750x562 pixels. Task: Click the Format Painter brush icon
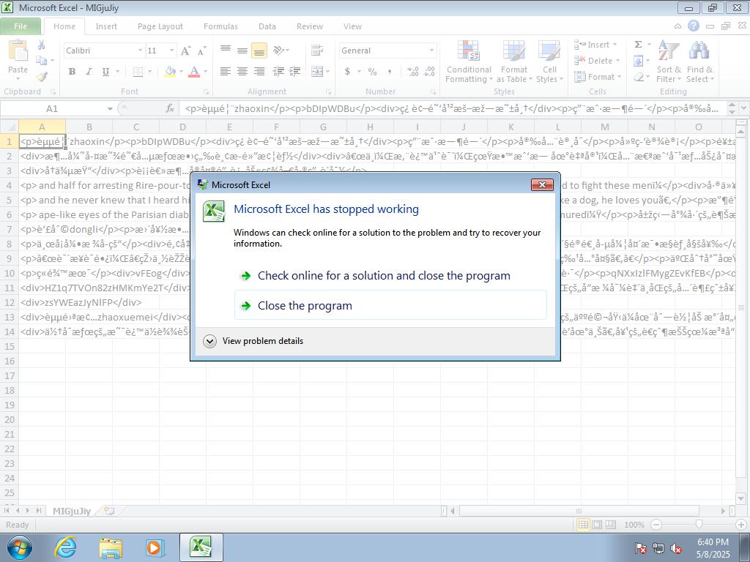[42, 76]
